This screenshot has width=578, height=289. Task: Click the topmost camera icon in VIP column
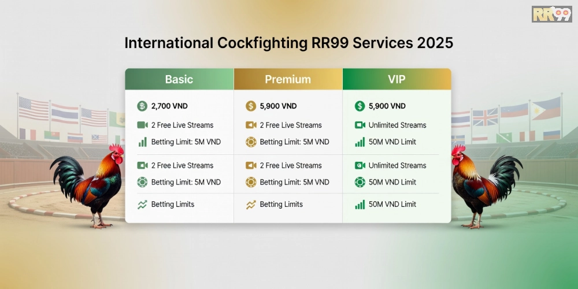coord(360,125)
